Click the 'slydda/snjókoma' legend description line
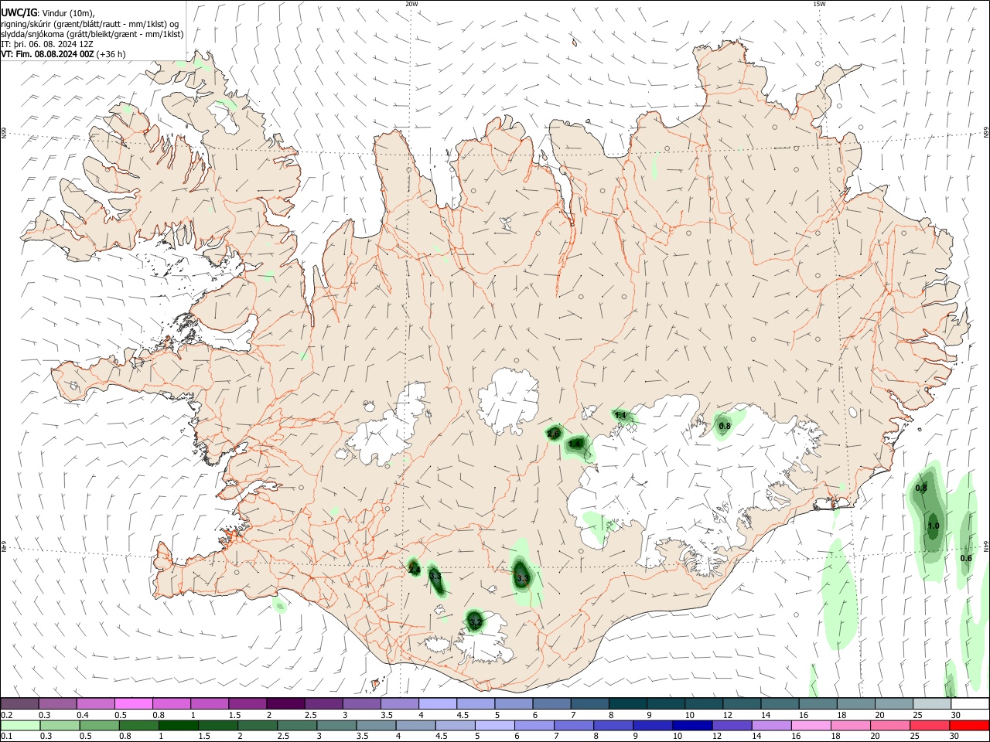Viewport: 990px width, 742px height. [92, 34]
